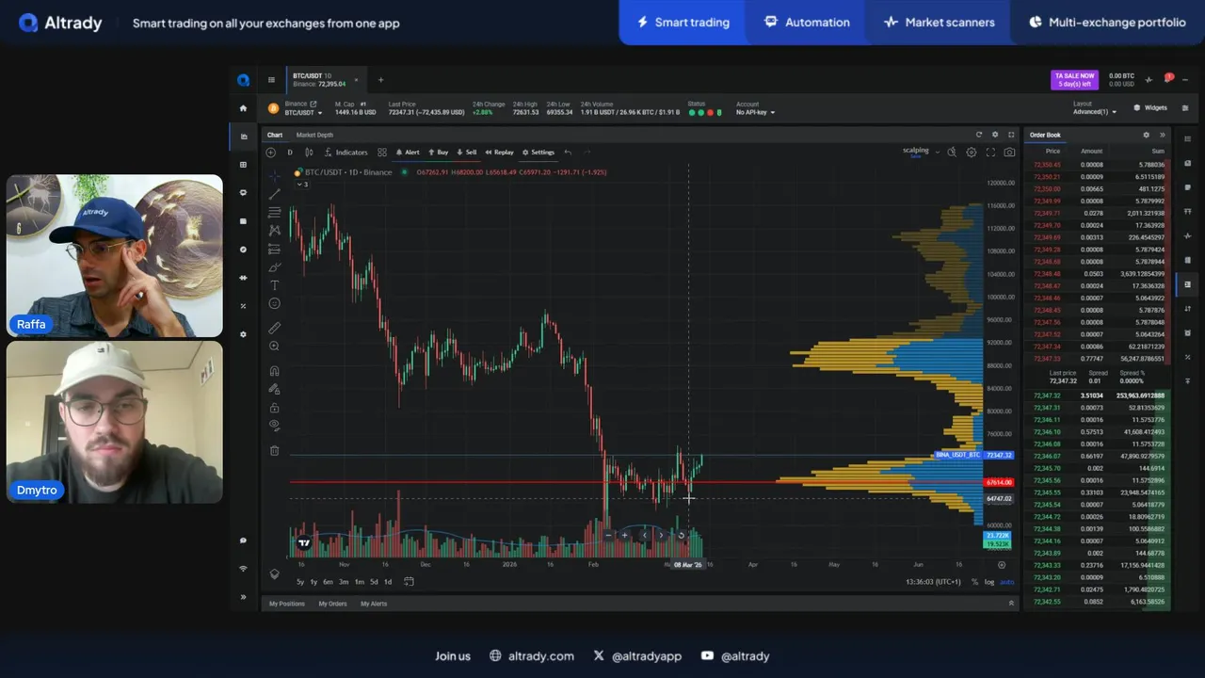Open chart settings gear beside scalping
1205x678 pixels.
point(971,152)
